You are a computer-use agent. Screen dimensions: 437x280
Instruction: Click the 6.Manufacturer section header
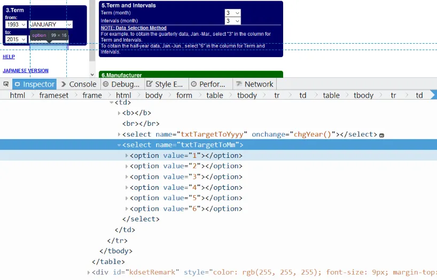click(x=191, y=75)
